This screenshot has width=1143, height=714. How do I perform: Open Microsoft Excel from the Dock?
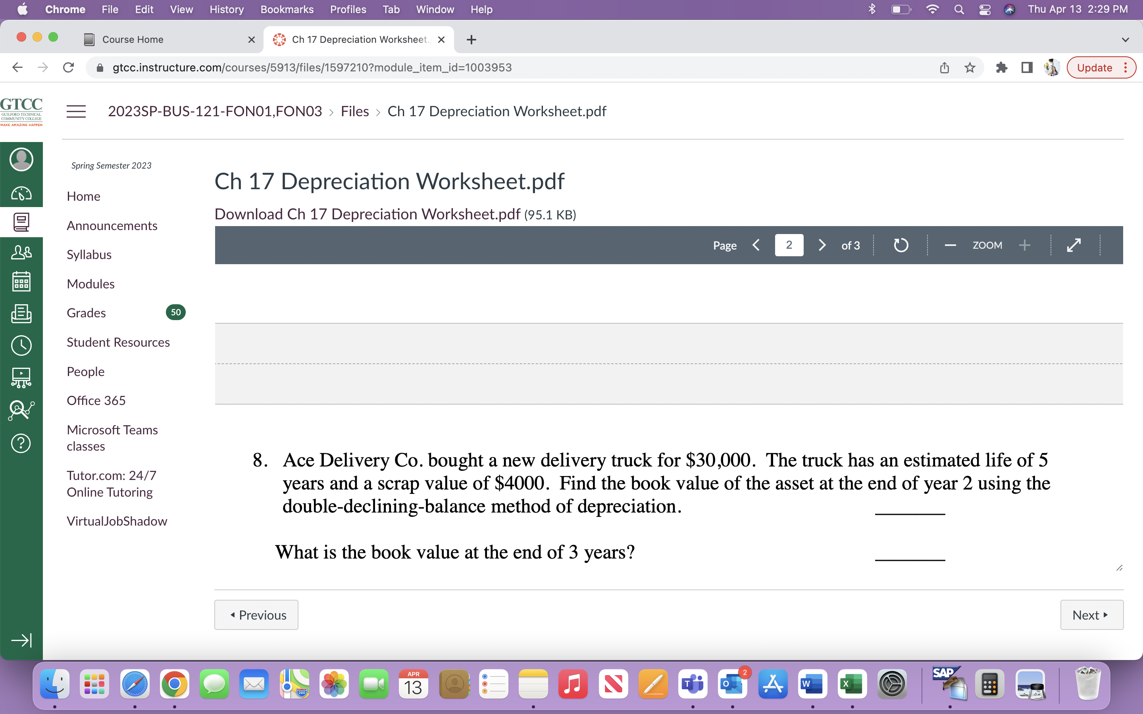852,684
